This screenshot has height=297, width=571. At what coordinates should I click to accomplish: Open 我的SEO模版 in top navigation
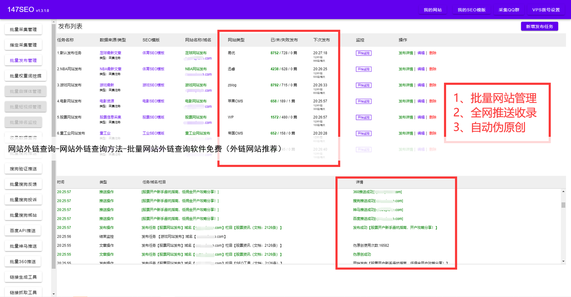[471, 10]
